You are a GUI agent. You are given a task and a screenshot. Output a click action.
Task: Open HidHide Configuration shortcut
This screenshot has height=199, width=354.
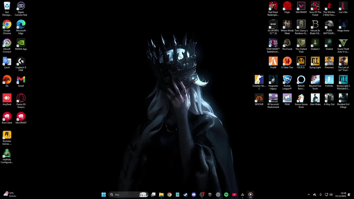[x=7, y=156]
